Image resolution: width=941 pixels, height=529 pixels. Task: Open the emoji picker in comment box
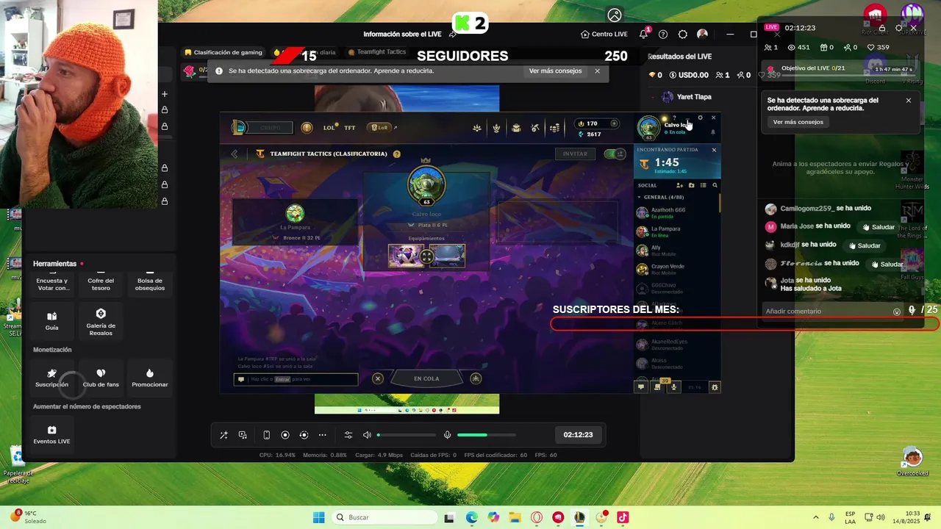click(x=897, y=312)
